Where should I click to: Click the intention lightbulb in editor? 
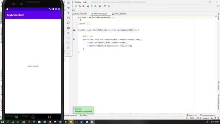[x=80, y=20]
